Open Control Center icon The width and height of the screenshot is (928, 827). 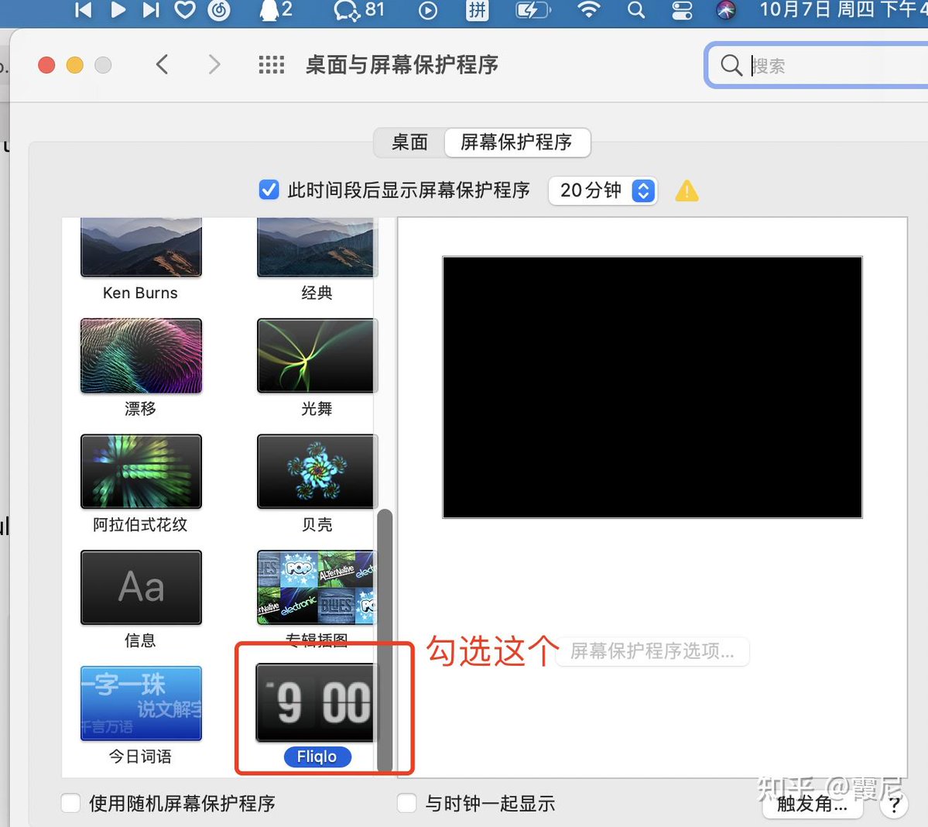click(682, 10)
